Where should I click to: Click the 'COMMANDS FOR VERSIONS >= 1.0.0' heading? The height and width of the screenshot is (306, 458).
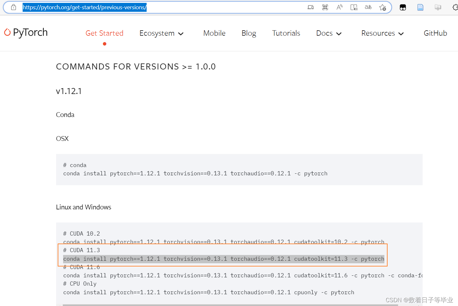(136, 67)
